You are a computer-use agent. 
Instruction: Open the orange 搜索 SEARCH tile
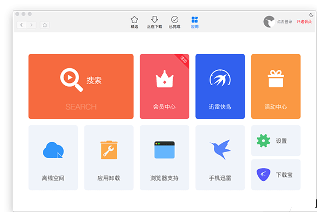pos(81,86)
